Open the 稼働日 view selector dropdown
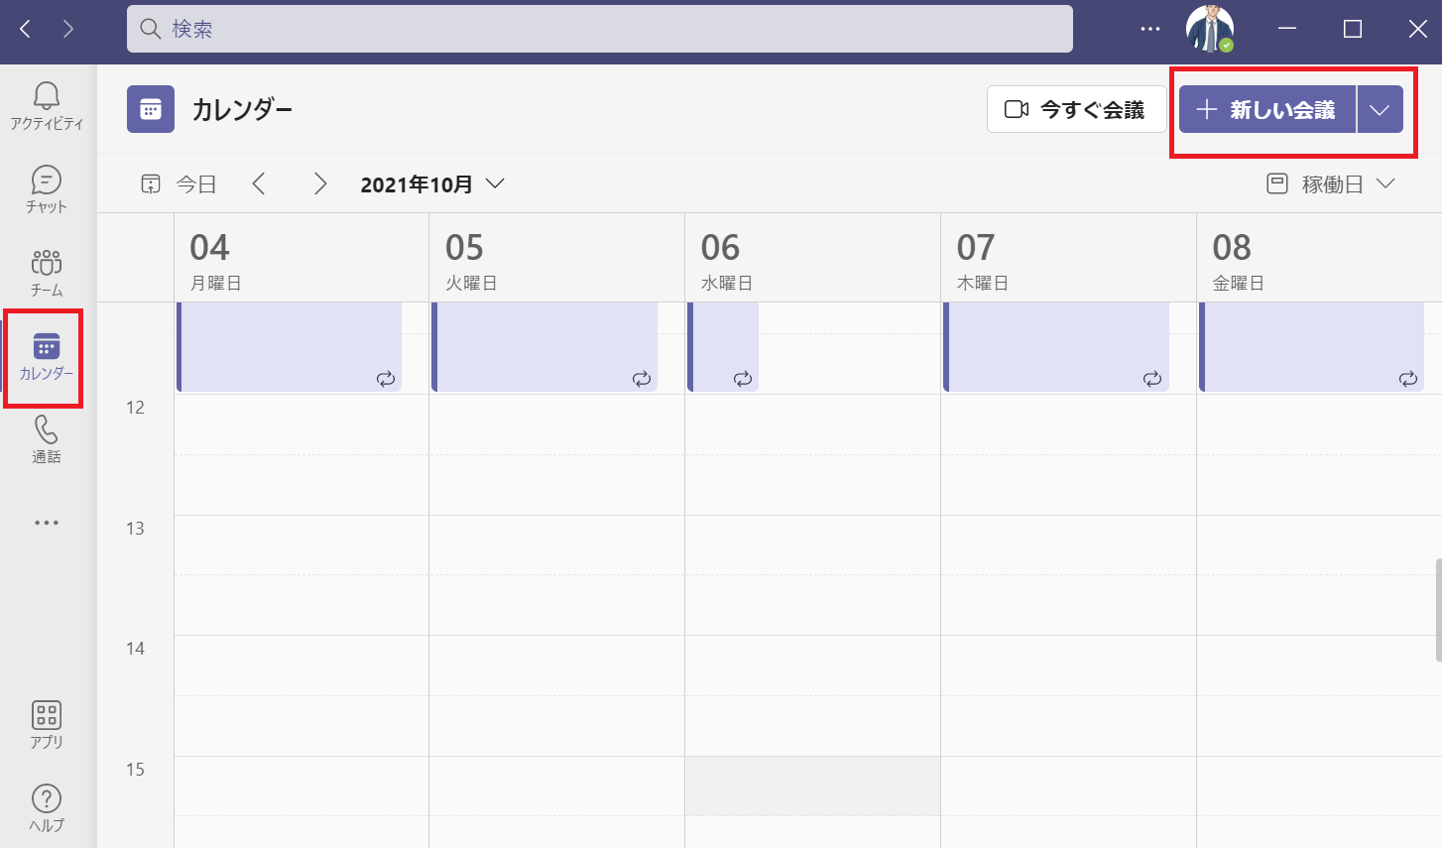This screenshot has height=848, width=1442. pos(1331,184)
